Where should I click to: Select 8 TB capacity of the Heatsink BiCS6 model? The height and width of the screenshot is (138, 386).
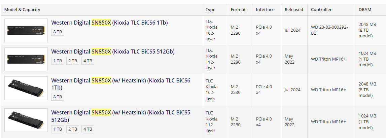tap(58, 97)
